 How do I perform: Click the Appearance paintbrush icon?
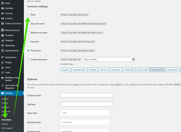point(2,57)
